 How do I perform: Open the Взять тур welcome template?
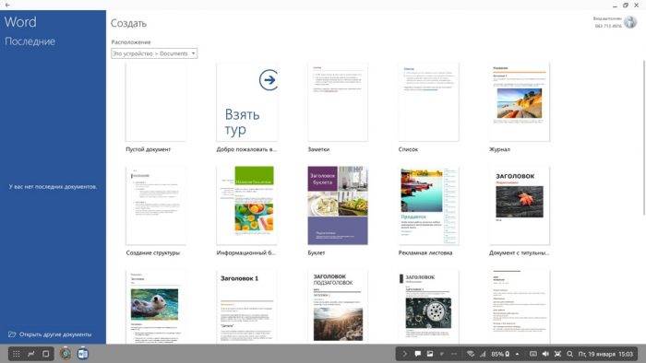246,108
